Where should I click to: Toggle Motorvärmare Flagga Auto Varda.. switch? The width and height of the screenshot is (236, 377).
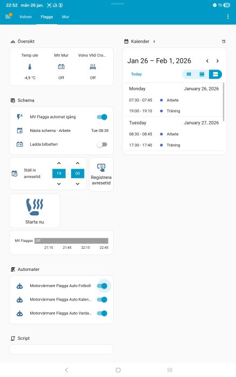coord(102,313)
